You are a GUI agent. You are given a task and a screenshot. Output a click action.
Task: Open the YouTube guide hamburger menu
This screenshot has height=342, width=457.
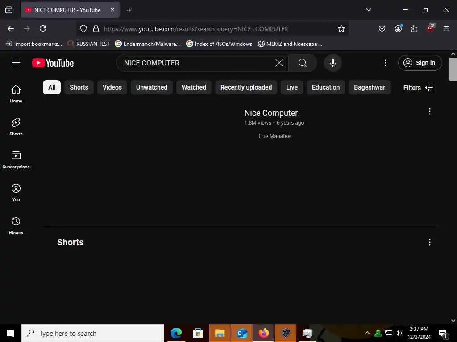pos(16,62)
